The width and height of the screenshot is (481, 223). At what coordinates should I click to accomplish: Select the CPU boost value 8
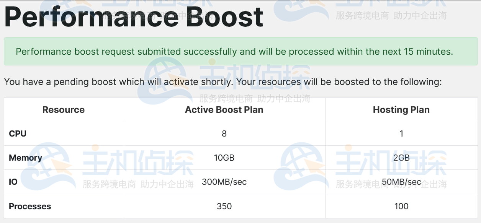(224, 133)
